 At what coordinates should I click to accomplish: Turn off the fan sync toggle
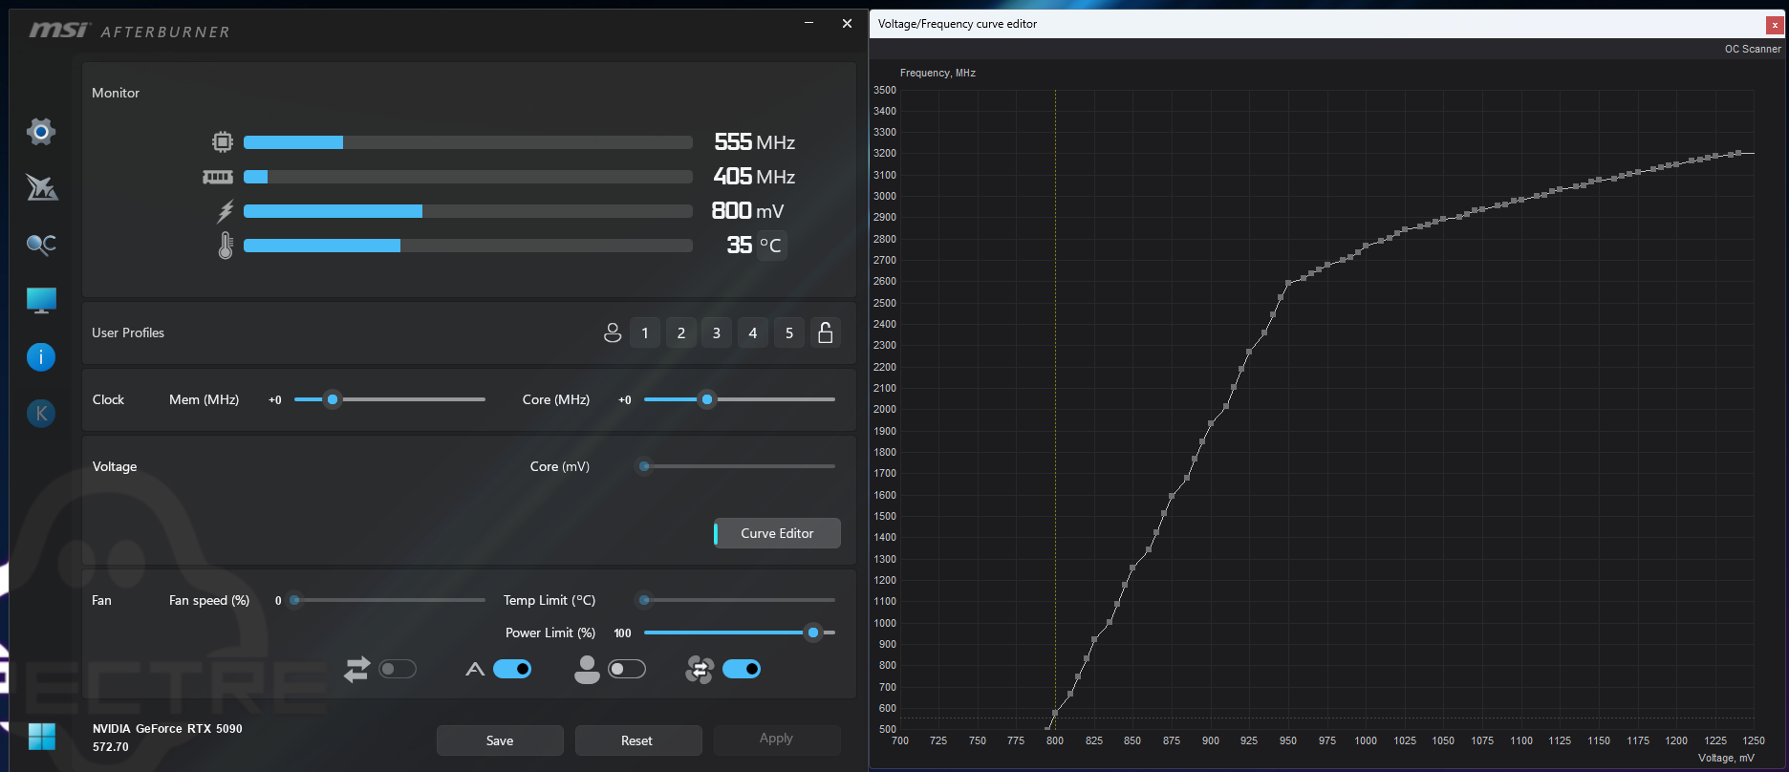742,669
